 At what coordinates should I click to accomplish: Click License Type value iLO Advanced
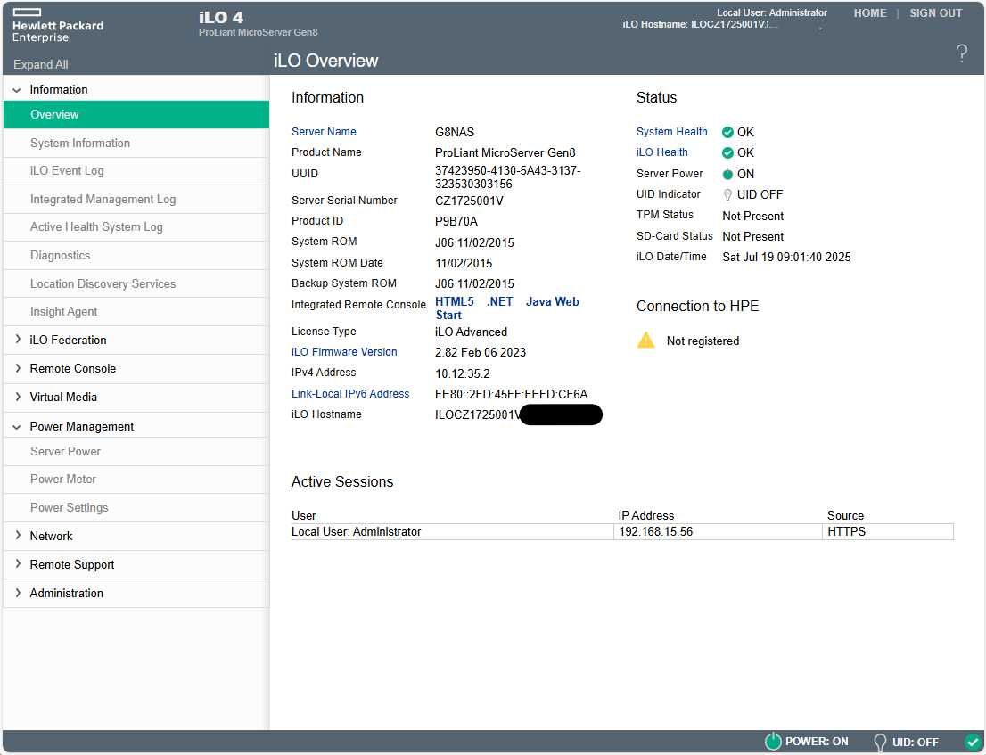[471, 332]
